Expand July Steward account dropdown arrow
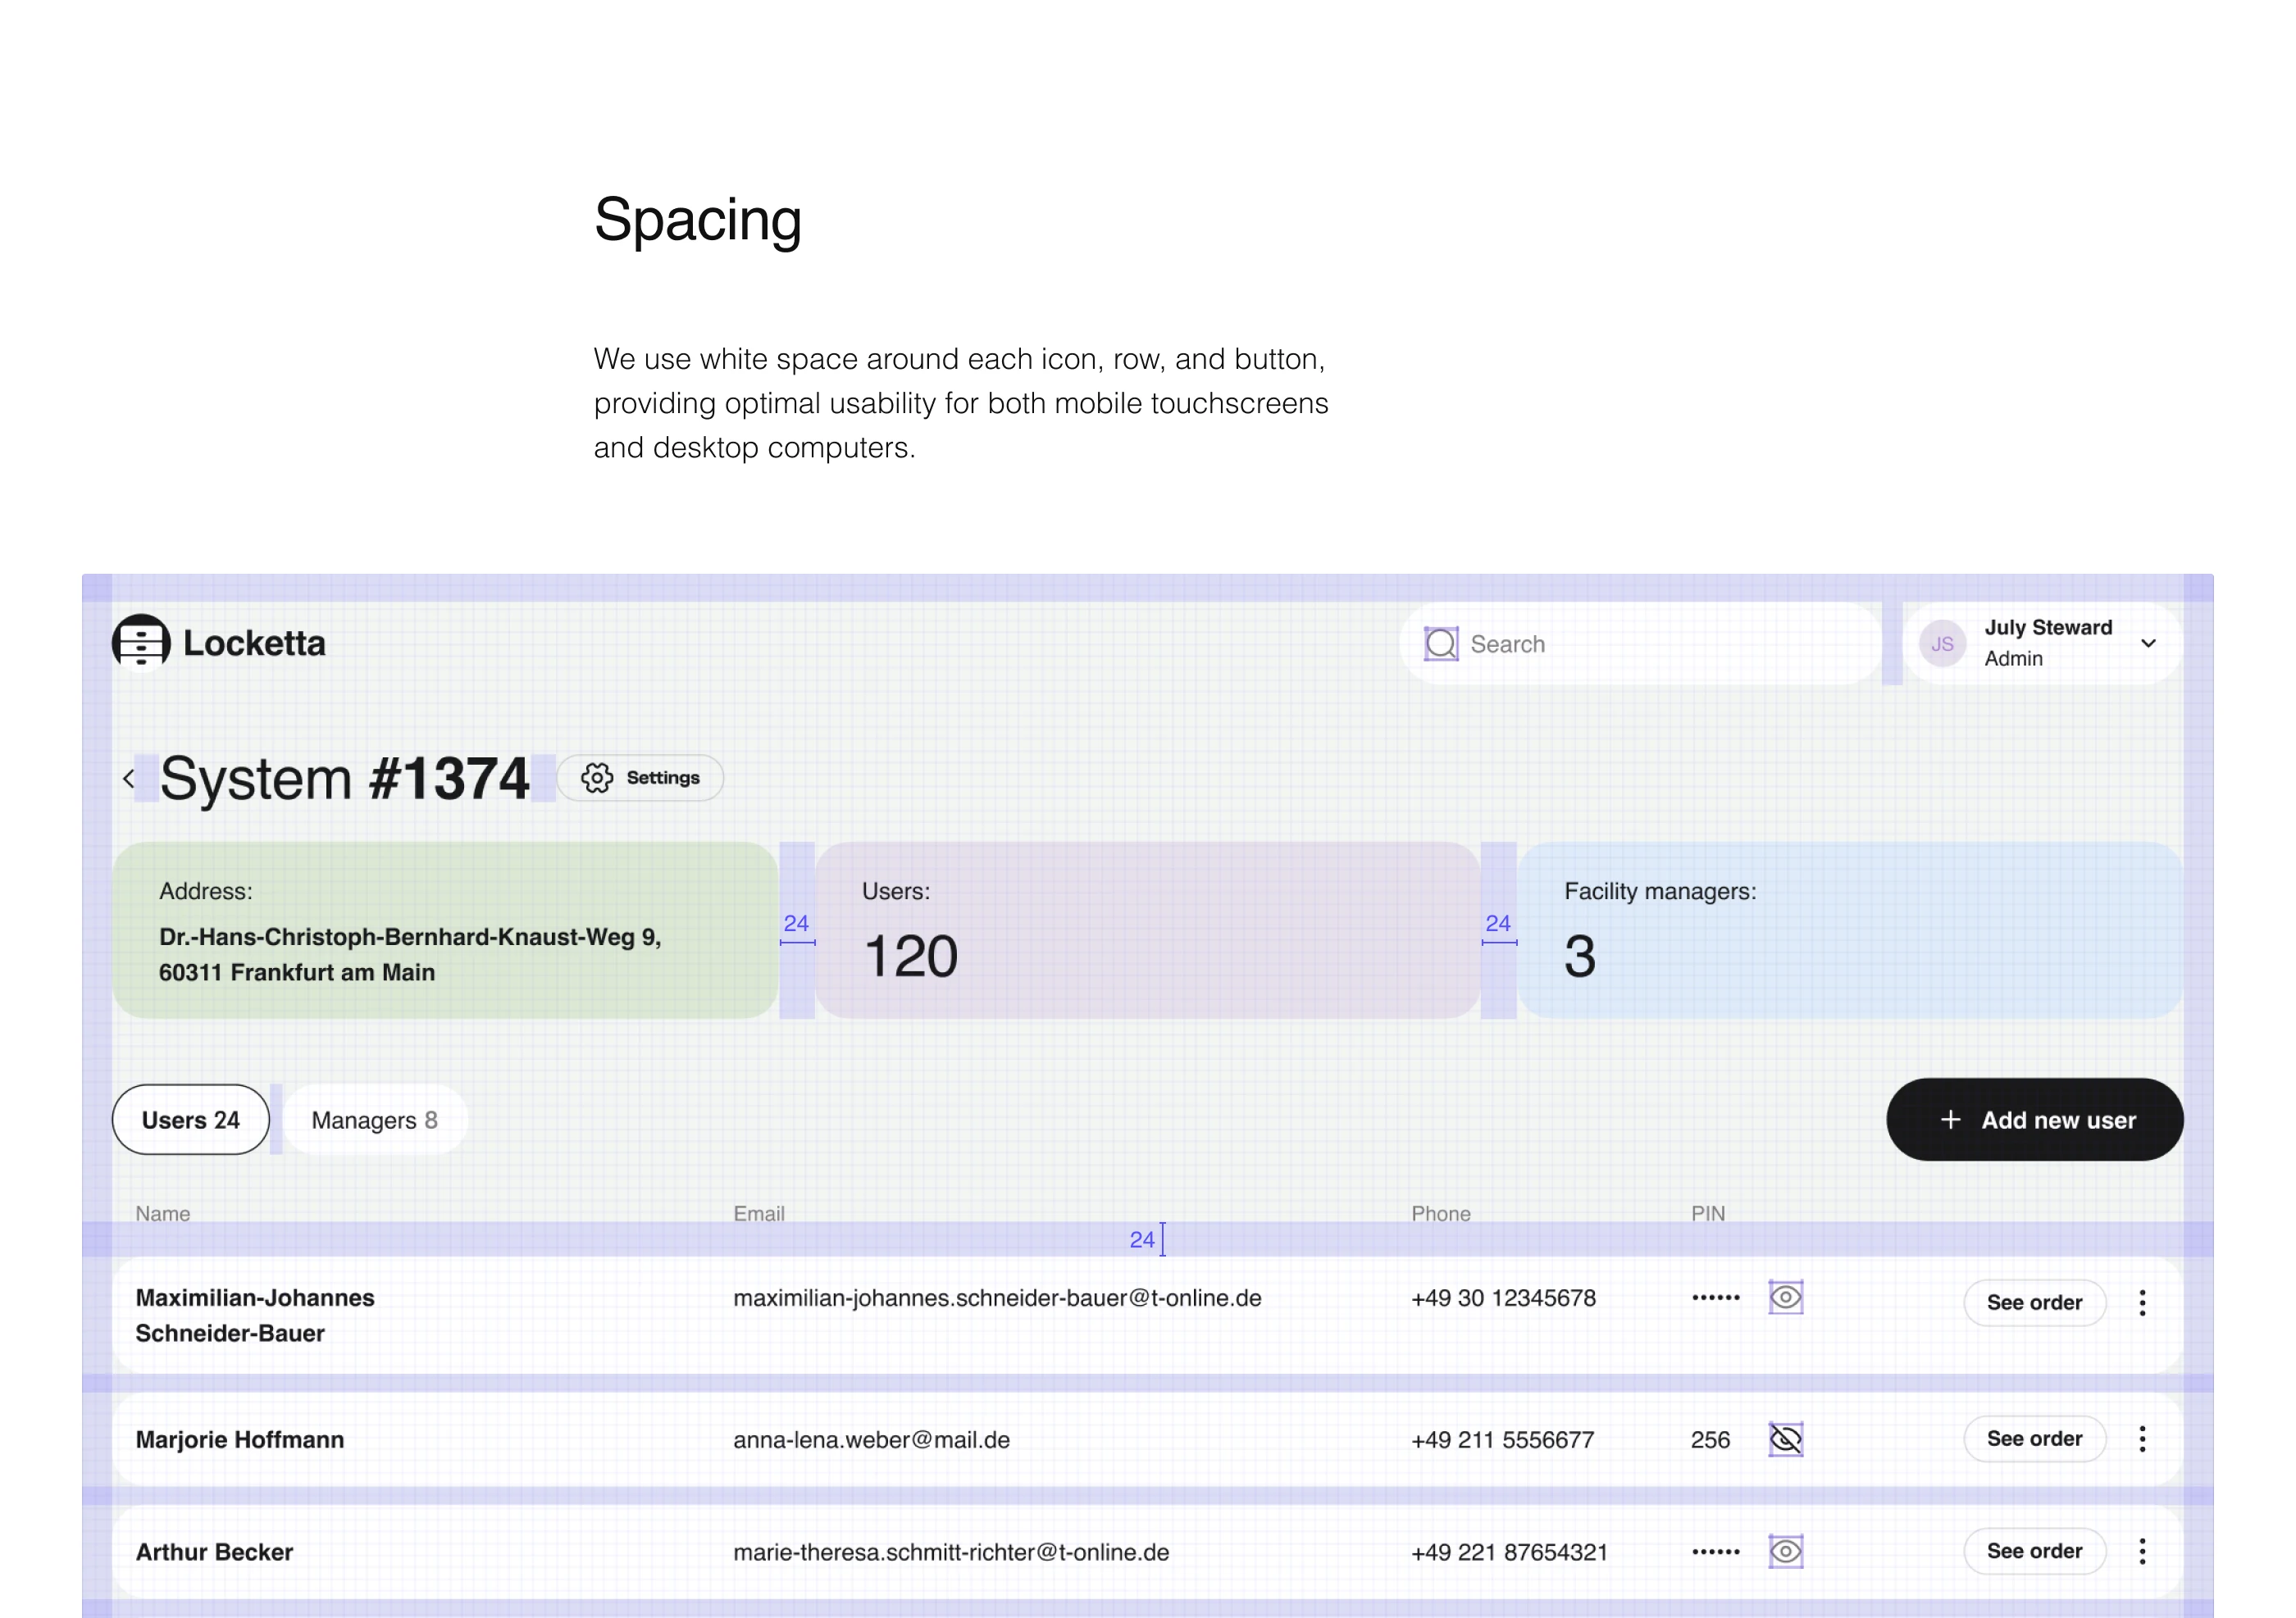2296x1618 pixels. click(x=2148, y=643)
